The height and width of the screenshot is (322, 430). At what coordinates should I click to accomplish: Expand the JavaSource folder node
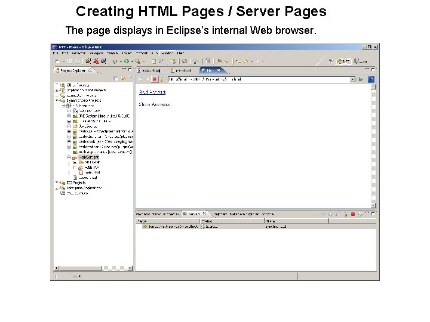69,126
